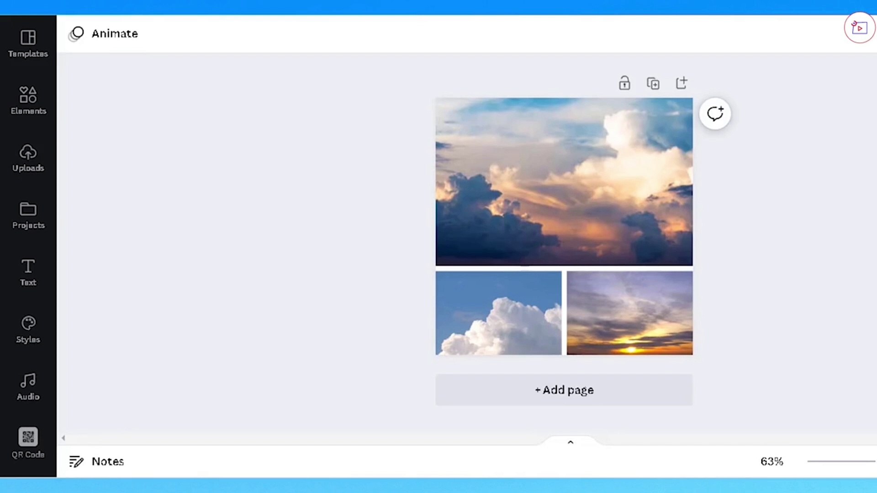Collapse the side panel with the left arrow
Image resolution: width=877 pixels, height=493 pixels.
click(63, 438)
